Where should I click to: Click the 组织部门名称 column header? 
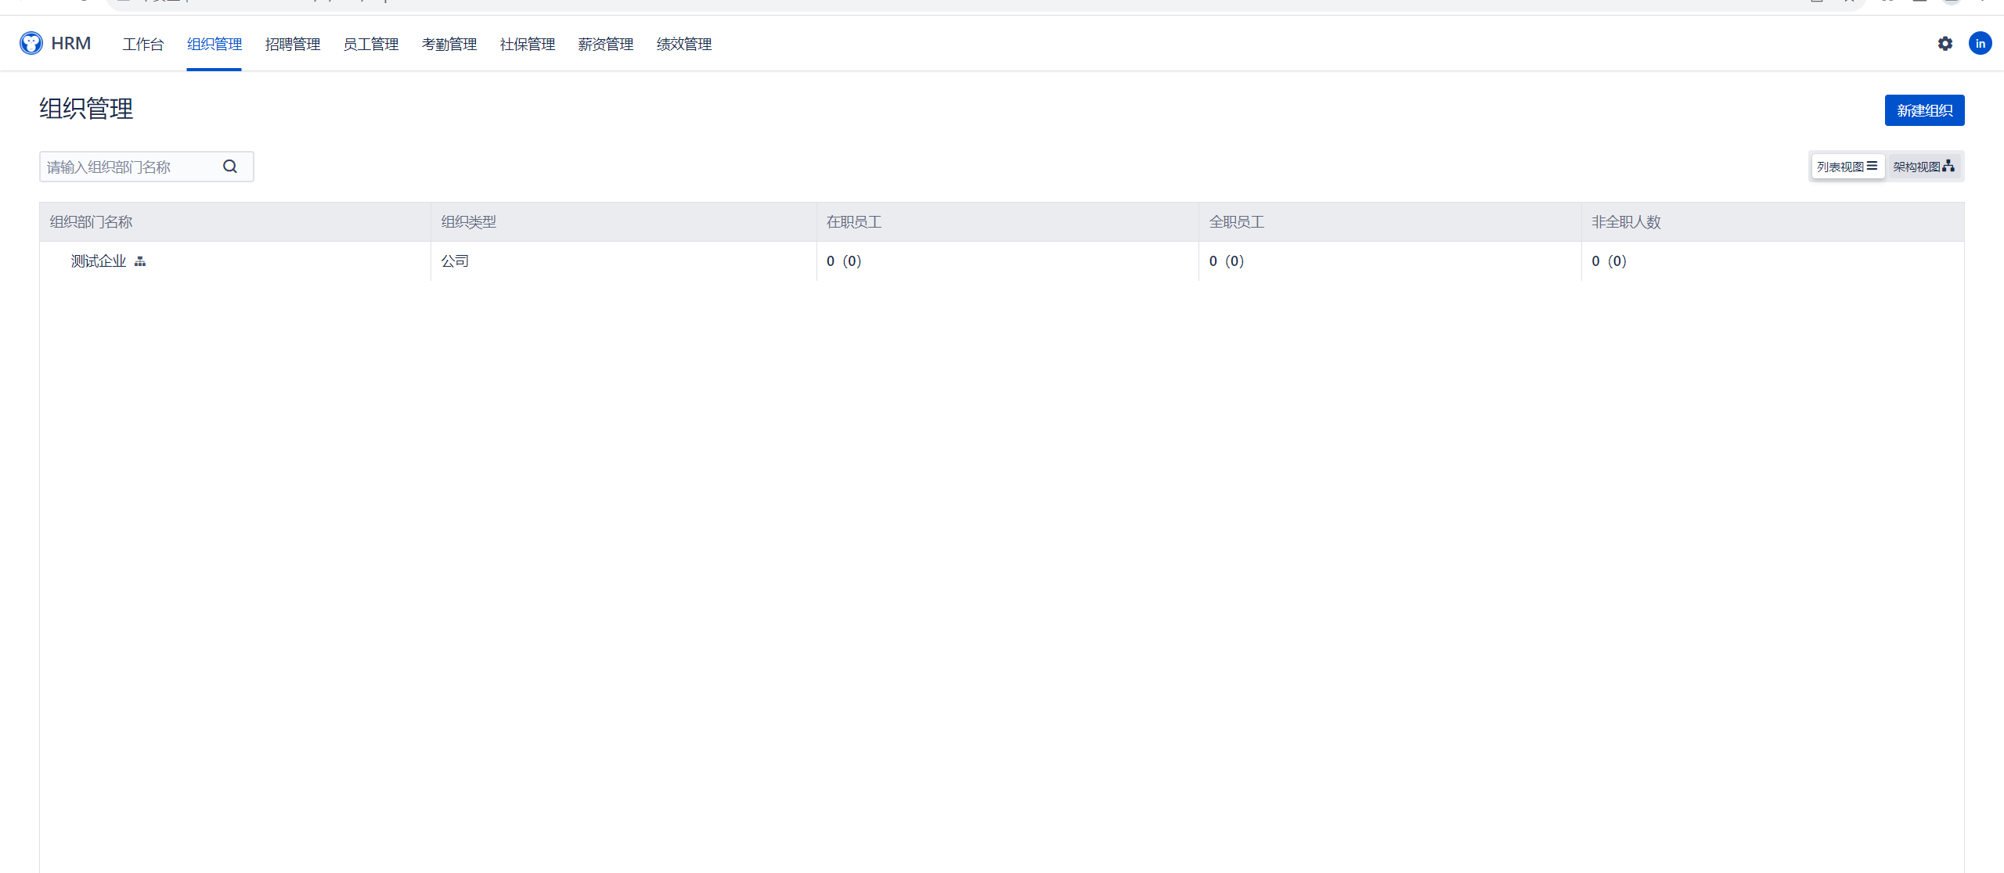pyautogui.click(x=92, y=222)
